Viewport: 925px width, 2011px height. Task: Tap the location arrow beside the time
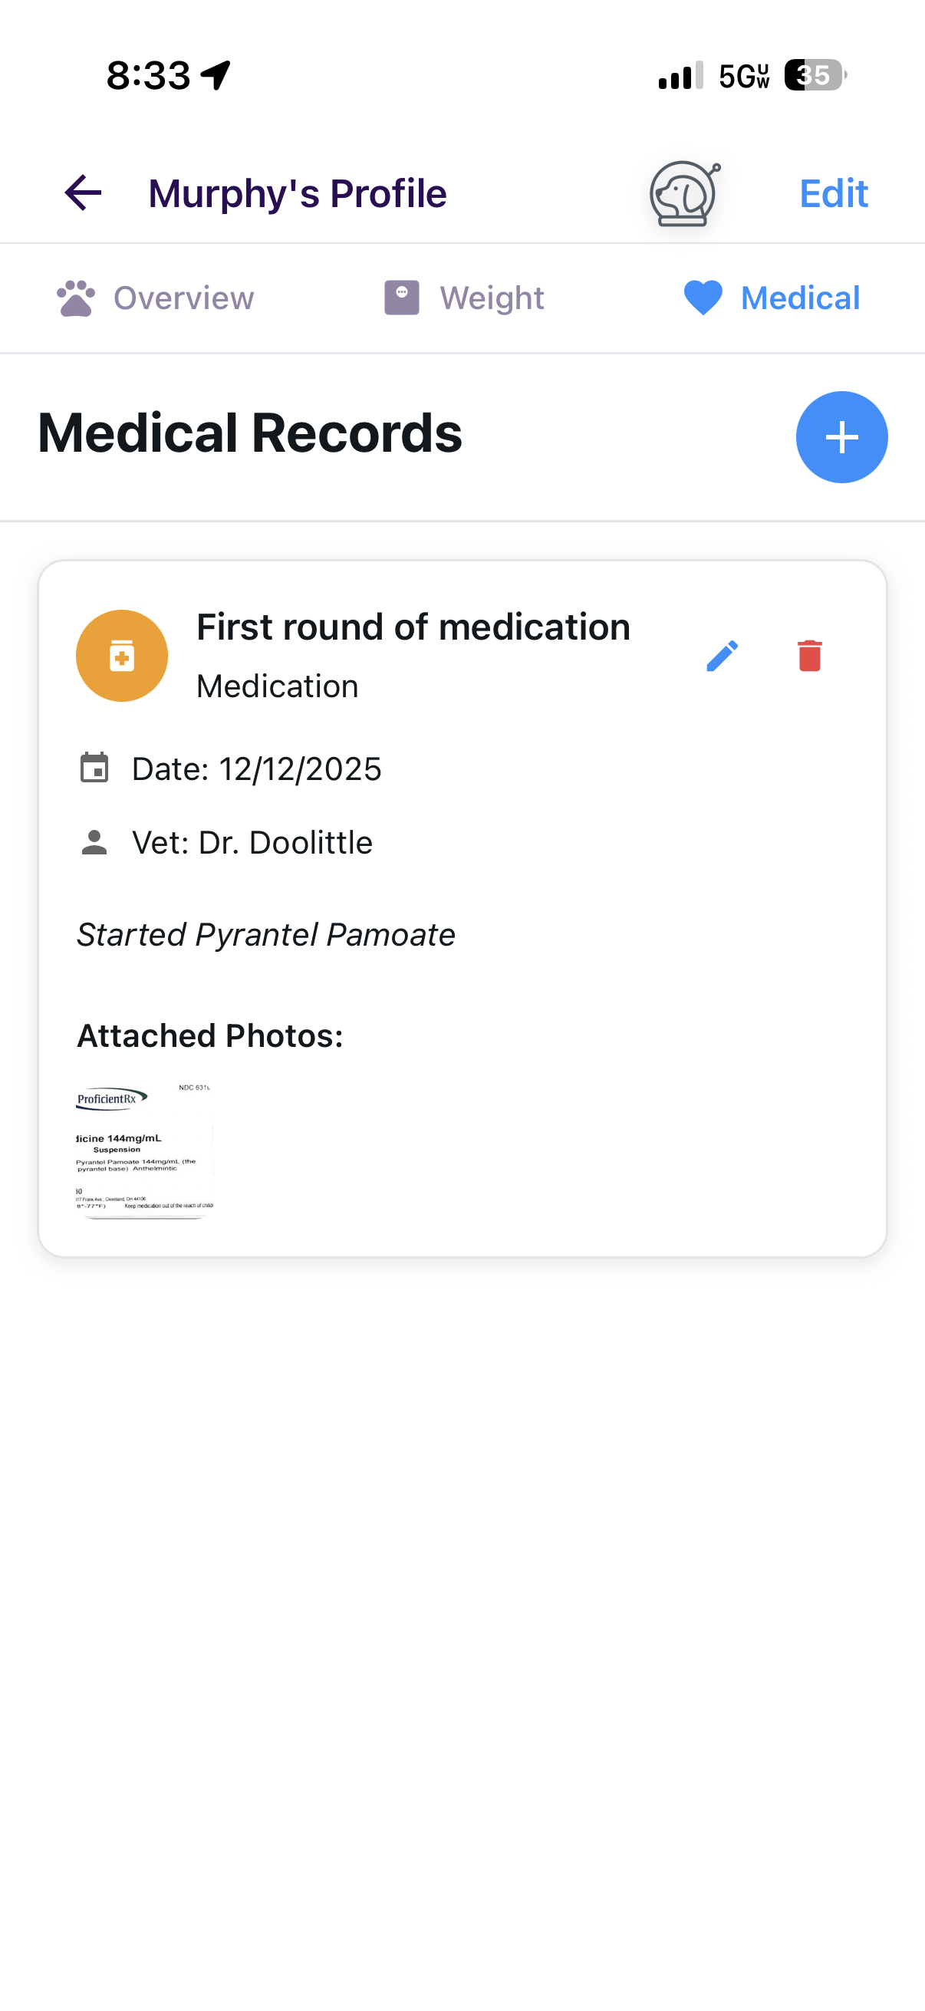tap(216, 76)
